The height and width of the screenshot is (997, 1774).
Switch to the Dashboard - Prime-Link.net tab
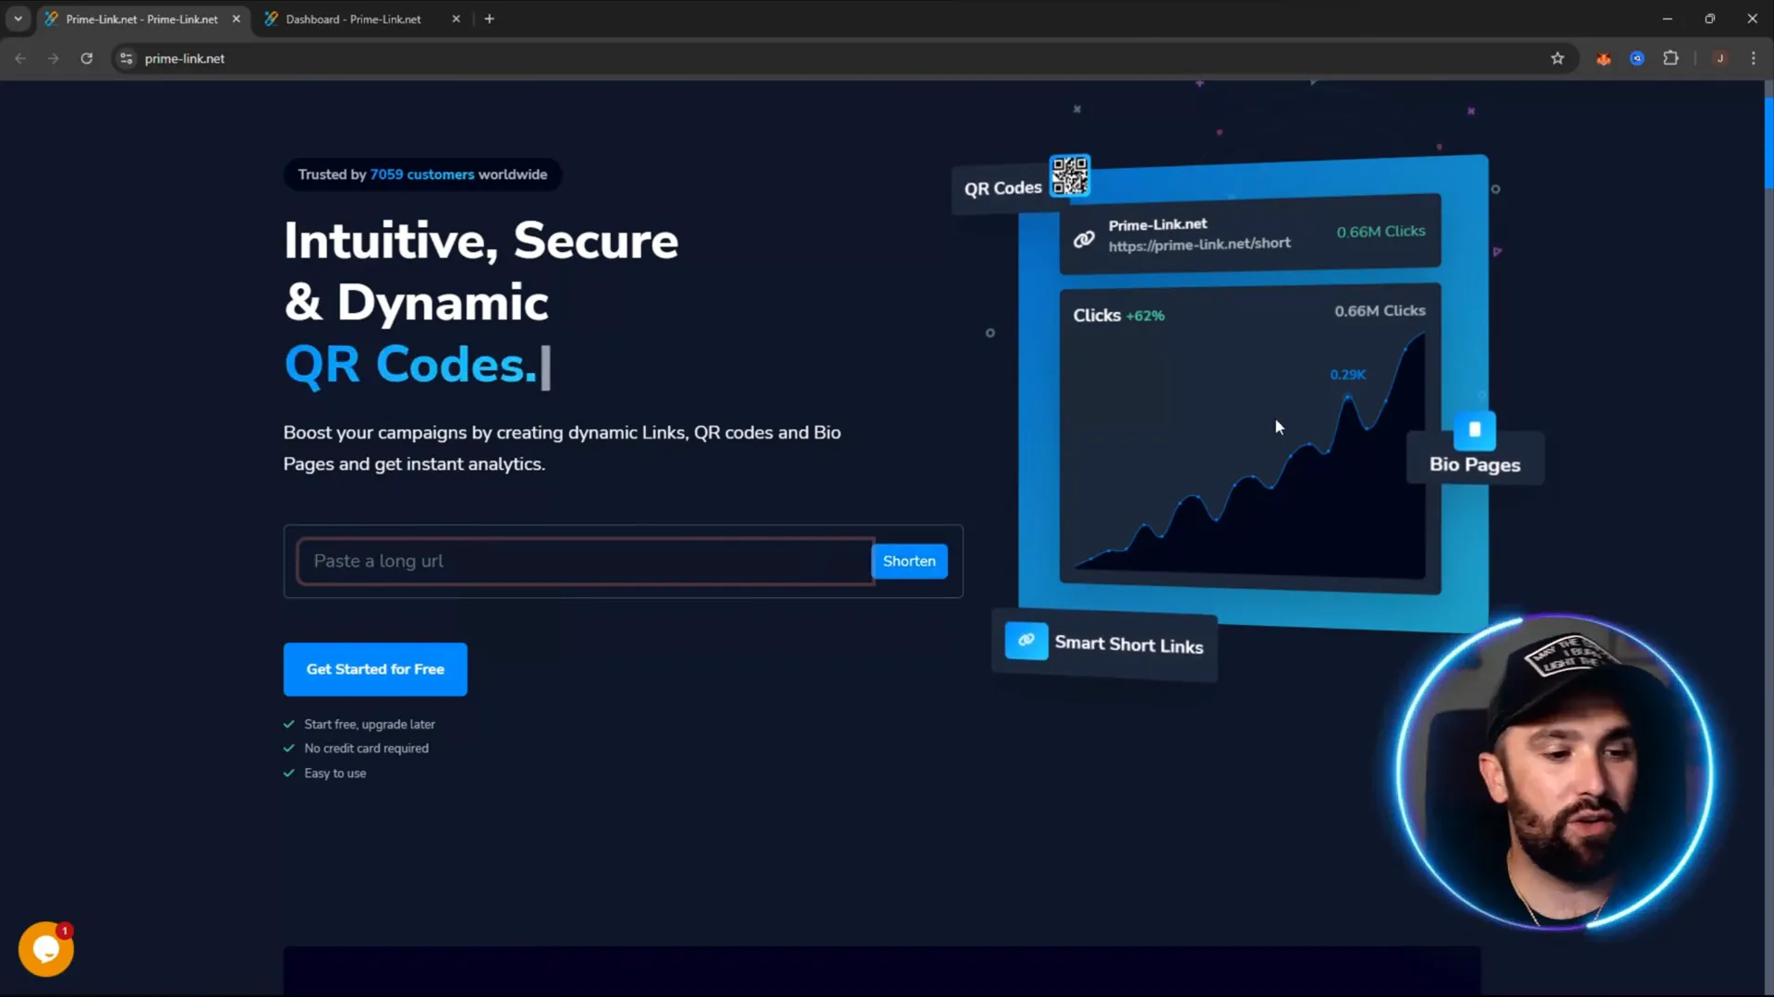coord(354,18)
